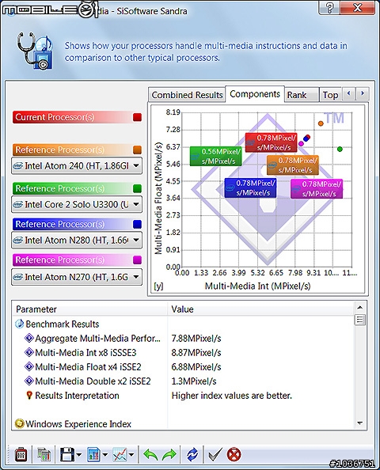Click the Benchmark Results music icon
Viewport: 380px width, 470px height.
[20, 324]
